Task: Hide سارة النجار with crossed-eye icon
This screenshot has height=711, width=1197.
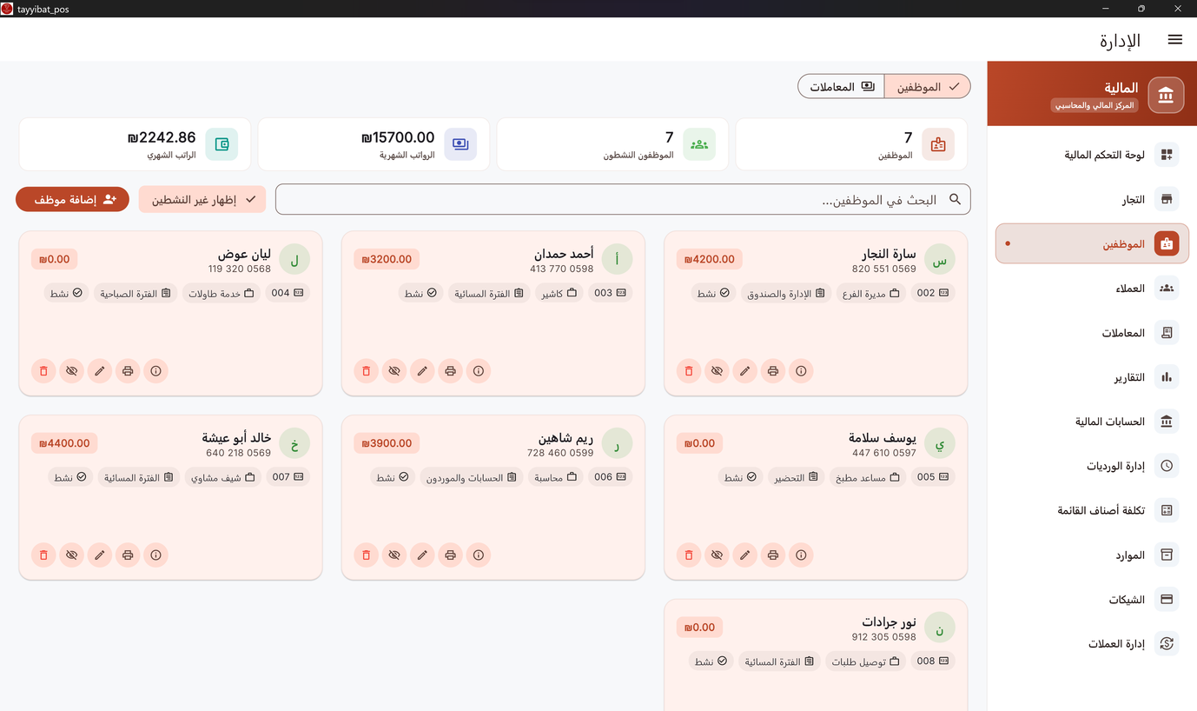Action: point(717,371)
